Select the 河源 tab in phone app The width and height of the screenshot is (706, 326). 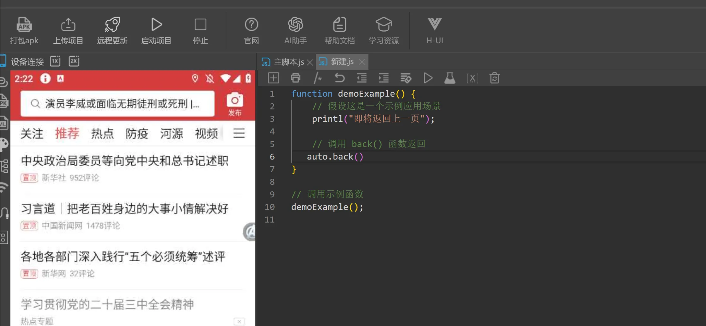click(172, 134)
